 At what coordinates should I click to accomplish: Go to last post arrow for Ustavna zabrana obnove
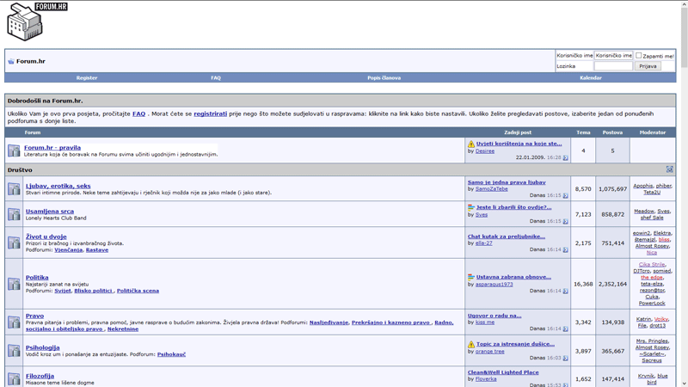pyautogui.click(x=566, y=291)
